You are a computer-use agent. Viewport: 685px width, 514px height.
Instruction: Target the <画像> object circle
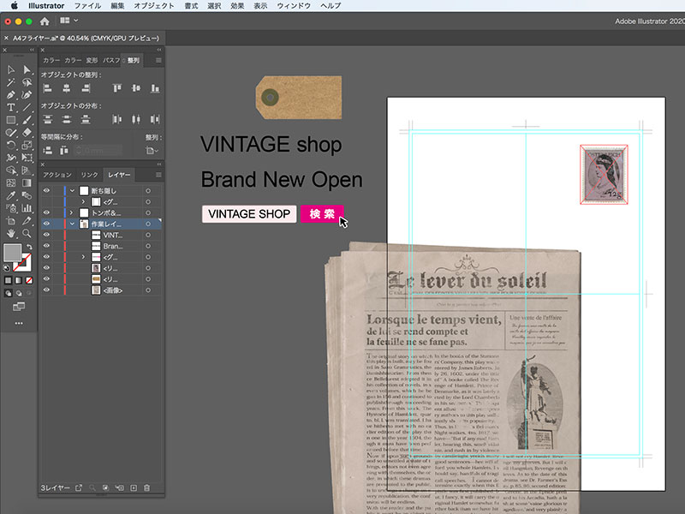pyautogui.click(x=148, y=290)
